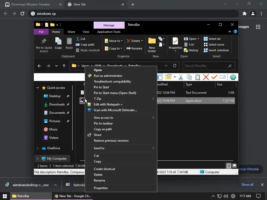Image resolution: width=267 pixels, height=200 pixels.
Task: Click scissors Cut icon in Open-Shell toolbar
Action: tap(181, 77)
